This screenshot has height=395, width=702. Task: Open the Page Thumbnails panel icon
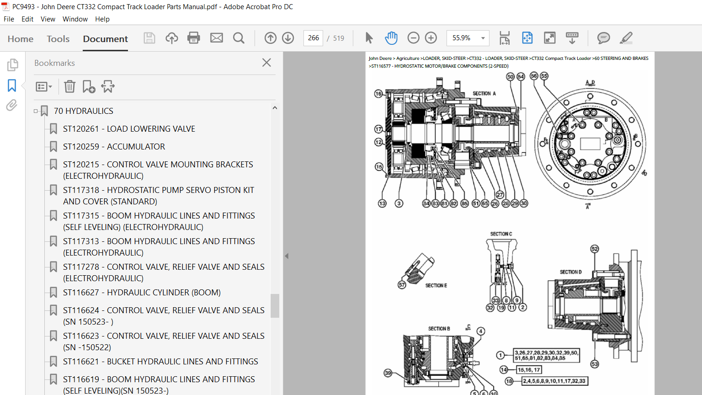pos(12,65)
